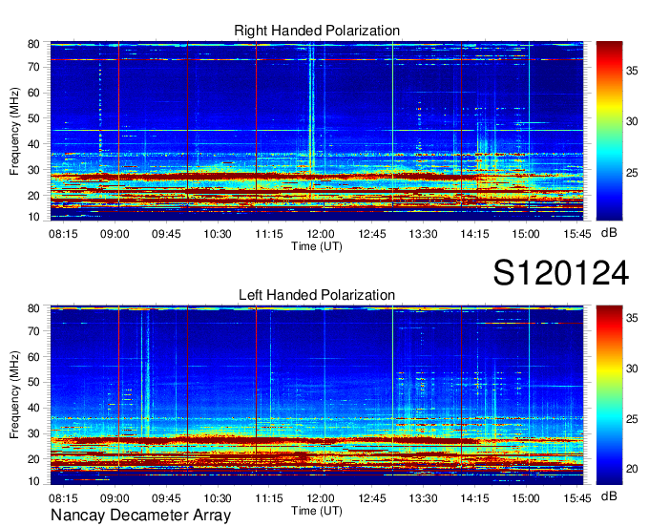This screenshot has height=527, width=649.
Task: Click the Left Handed plot's color scale bar
Action: 609,395
